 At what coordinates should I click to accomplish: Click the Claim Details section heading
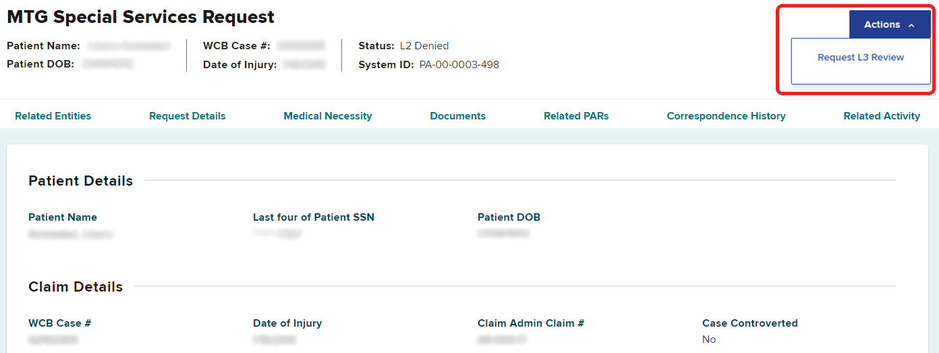76,287
